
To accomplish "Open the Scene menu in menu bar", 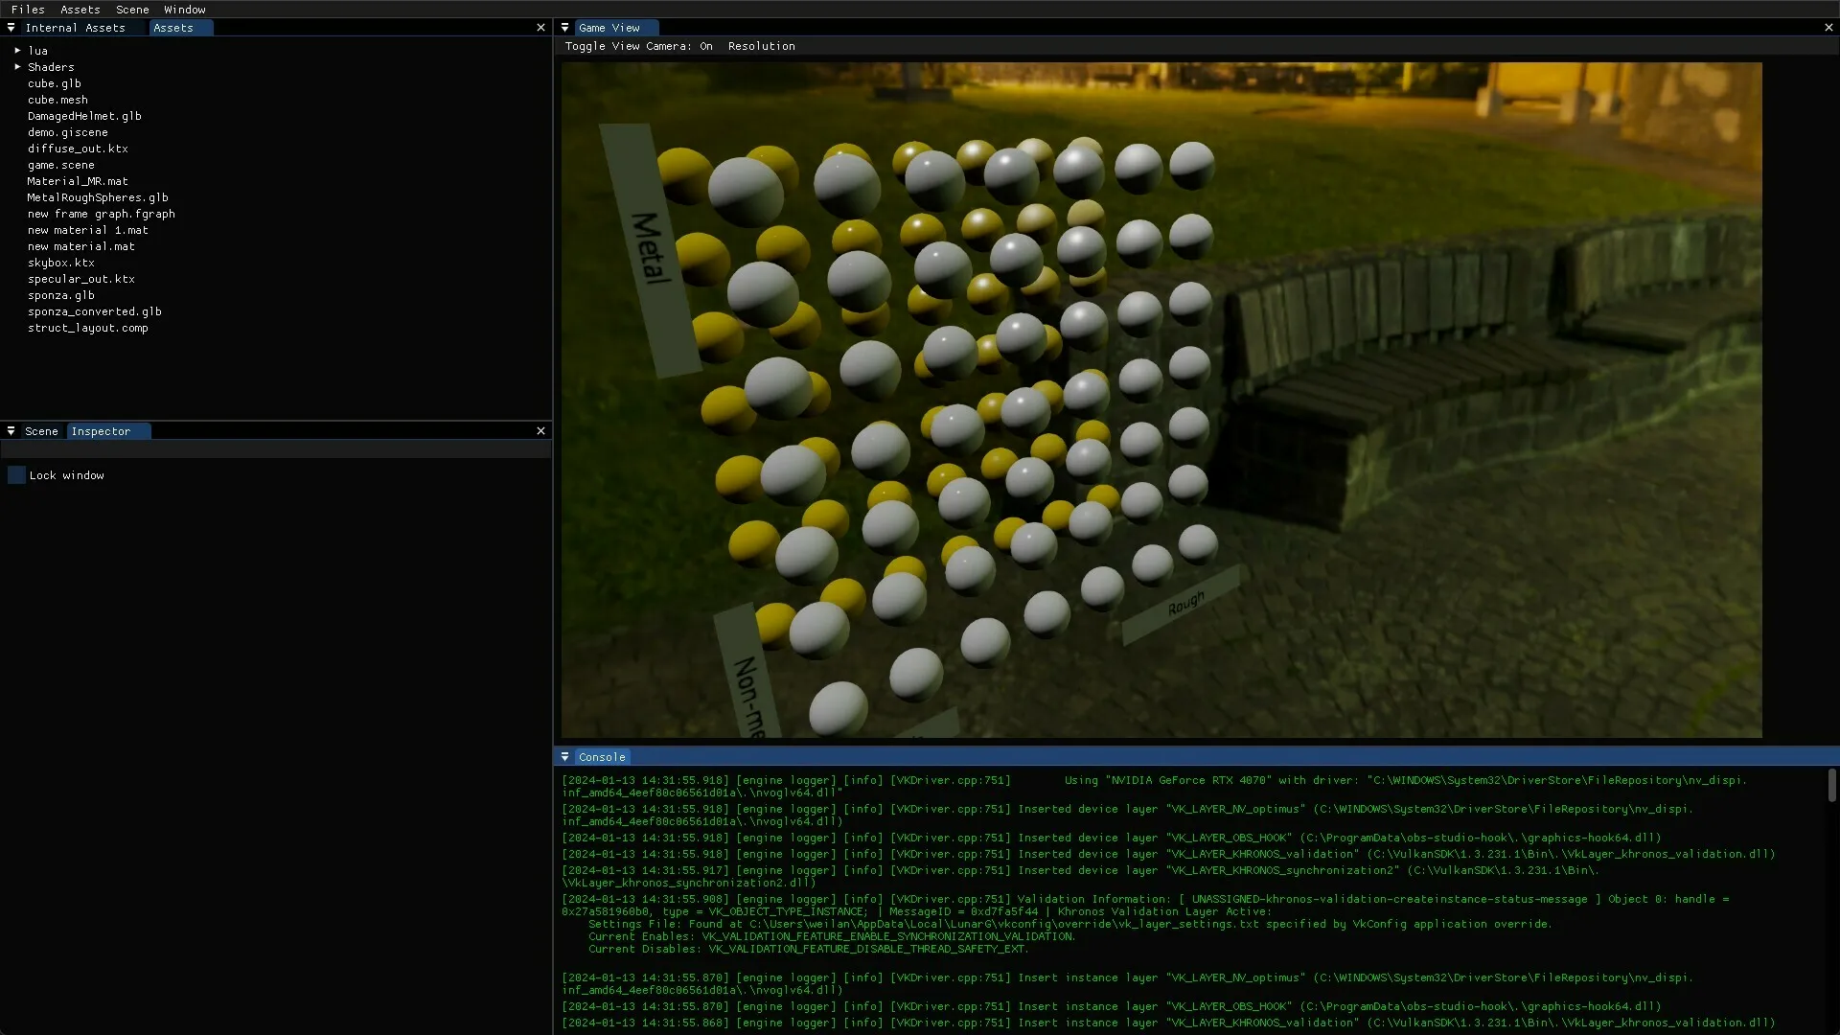I will 132,10.
